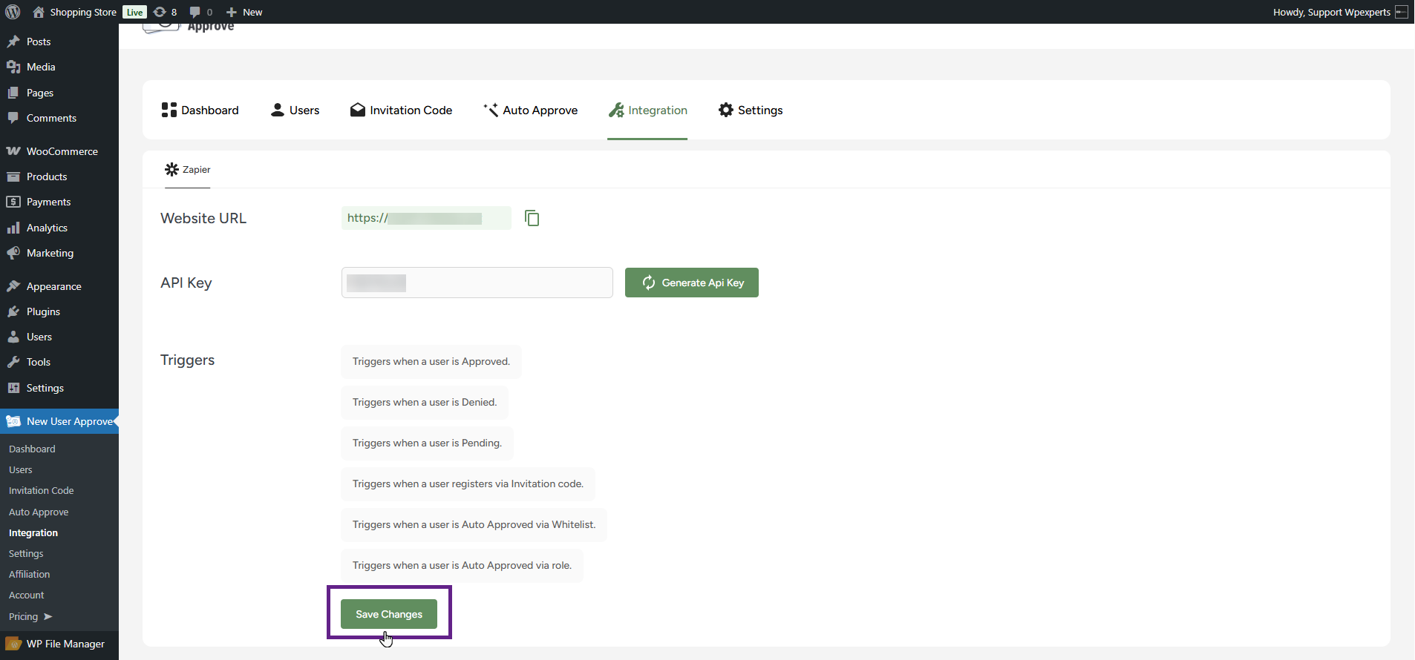
Task: Open WooCommerce in the sidebar
Action: pos(62,151)
